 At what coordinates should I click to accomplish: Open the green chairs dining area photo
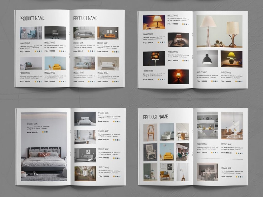183,152
